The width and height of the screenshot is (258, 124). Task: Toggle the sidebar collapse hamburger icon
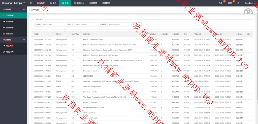[x=30, y=3]
